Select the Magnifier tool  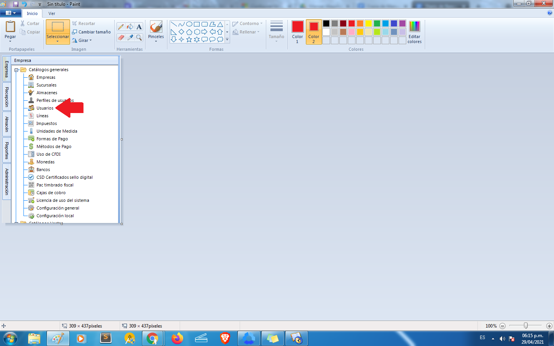139,38
